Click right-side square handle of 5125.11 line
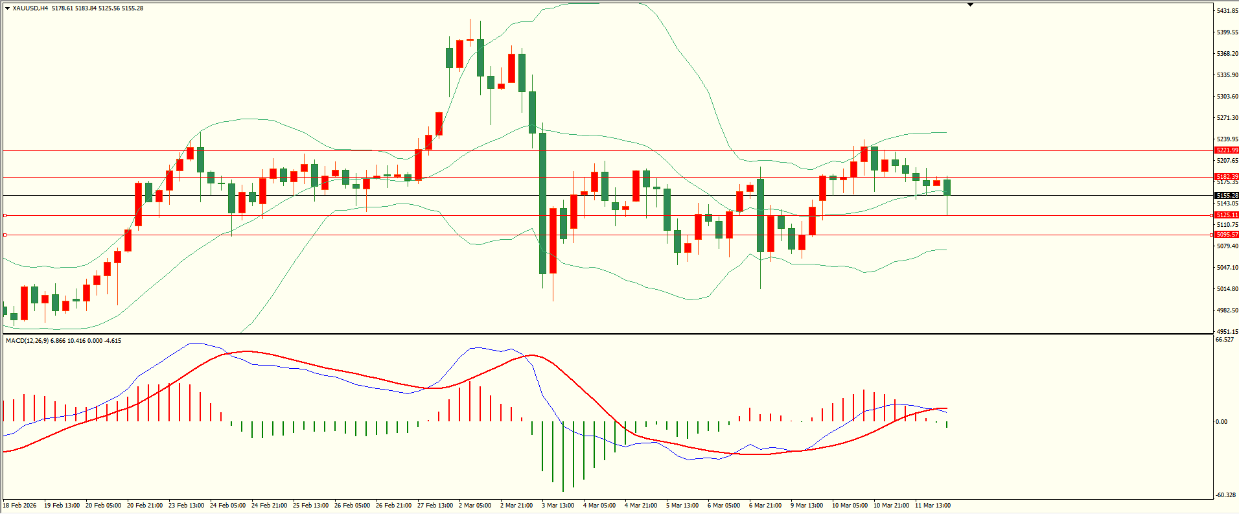Image resolution: width=1239 pixels, height=514 pixels. click(x=1212, y=215)
